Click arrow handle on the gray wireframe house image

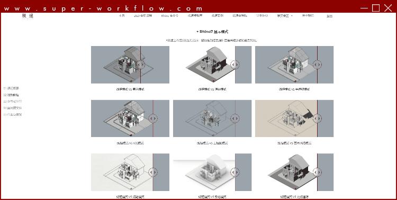[235, 118]
